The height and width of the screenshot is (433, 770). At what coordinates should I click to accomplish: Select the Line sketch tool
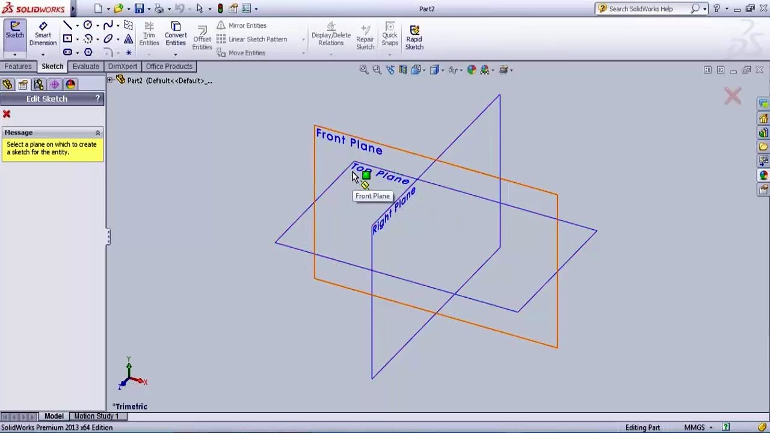pyautogui.click(x=67, y=25)
